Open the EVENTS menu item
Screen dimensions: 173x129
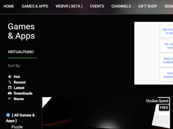[x=97, y=6]
